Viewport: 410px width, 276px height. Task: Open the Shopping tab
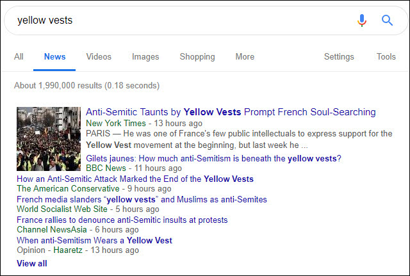tap(197, 57)
